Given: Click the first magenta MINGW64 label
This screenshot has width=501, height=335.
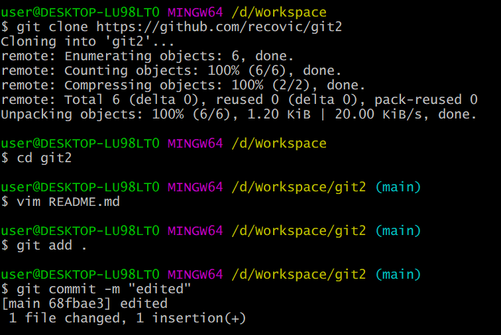Looking at the screenshot, I should [x=195, y=13].
